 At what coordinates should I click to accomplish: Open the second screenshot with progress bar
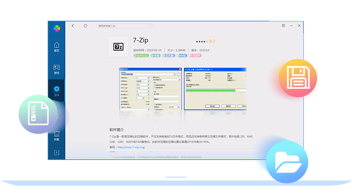(x=215, y=89)
